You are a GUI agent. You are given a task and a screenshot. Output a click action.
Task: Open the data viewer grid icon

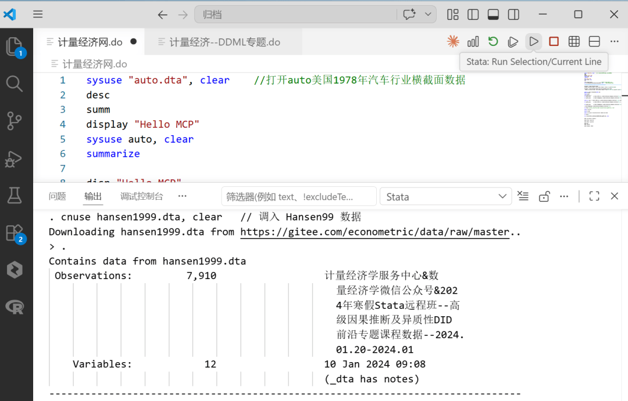(574, 42)
